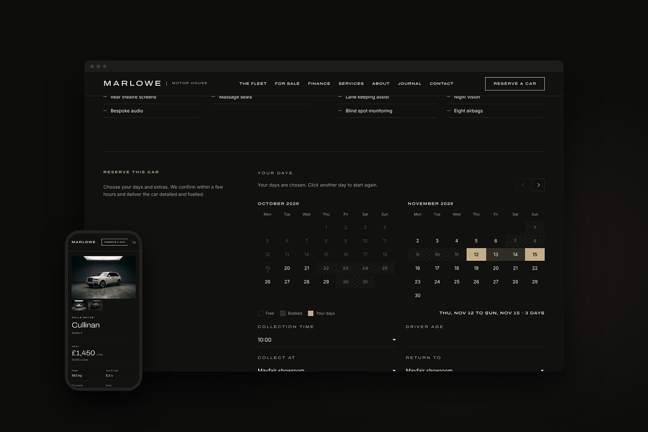
Task: Click the Free legend swatch
Action: pos(260,313)
